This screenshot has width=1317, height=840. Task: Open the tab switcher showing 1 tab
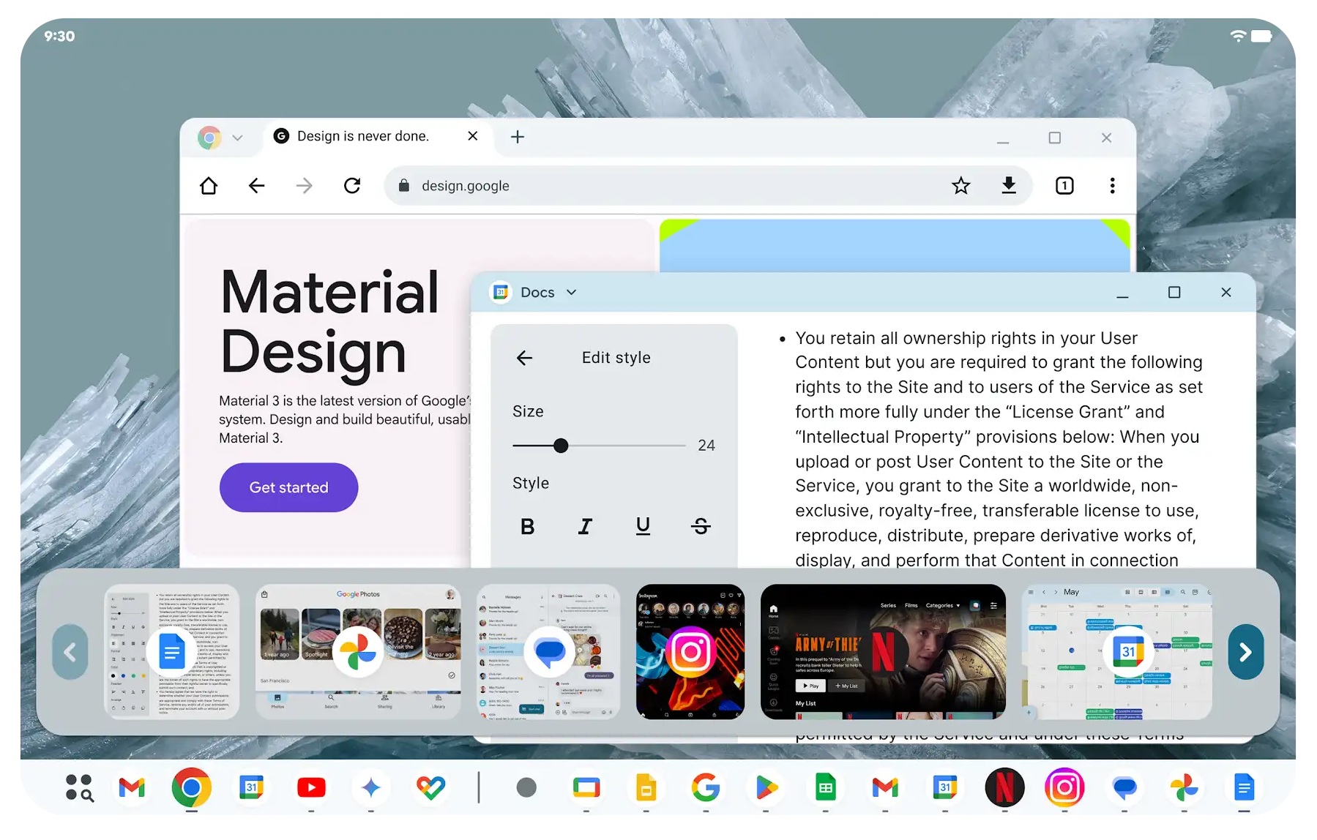(x=1064, y=186)
